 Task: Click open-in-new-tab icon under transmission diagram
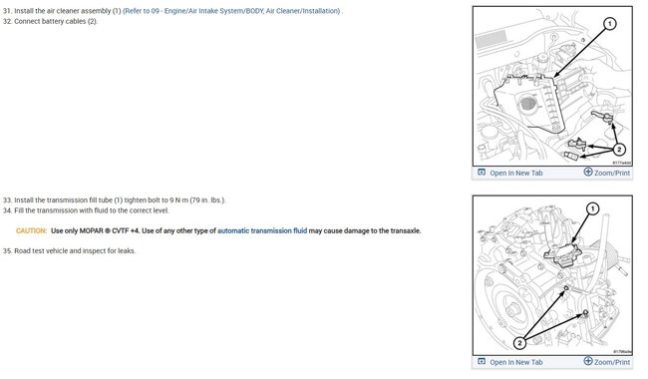482,361
